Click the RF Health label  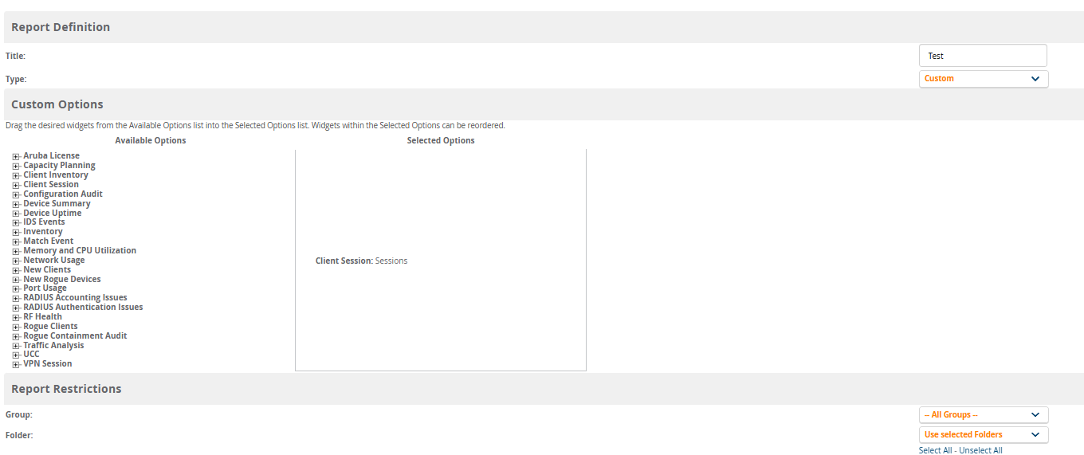click(x=42, y=316)
